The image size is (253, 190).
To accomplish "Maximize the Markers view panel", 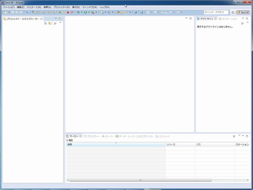I will [x=247, y=136].
